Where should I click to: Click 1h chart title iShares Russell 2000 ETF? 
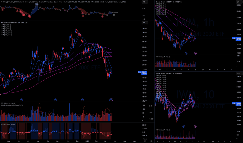tap(169, 2)
